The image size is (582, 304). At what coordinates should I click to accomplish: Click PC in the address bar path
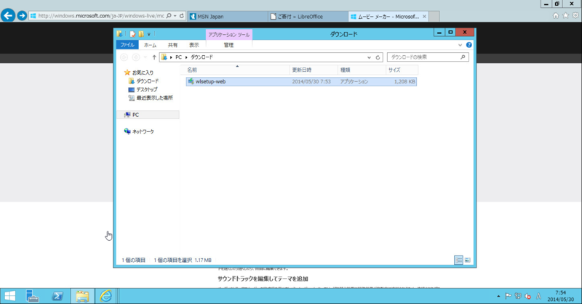(178, 57)
